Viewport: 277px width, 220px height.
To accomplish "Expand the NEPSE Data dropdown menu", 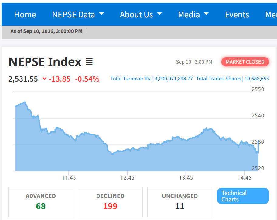I will 78,15.
